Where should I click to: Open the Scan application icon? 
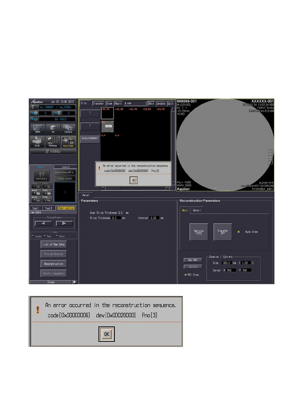click(x=38, y=142)
